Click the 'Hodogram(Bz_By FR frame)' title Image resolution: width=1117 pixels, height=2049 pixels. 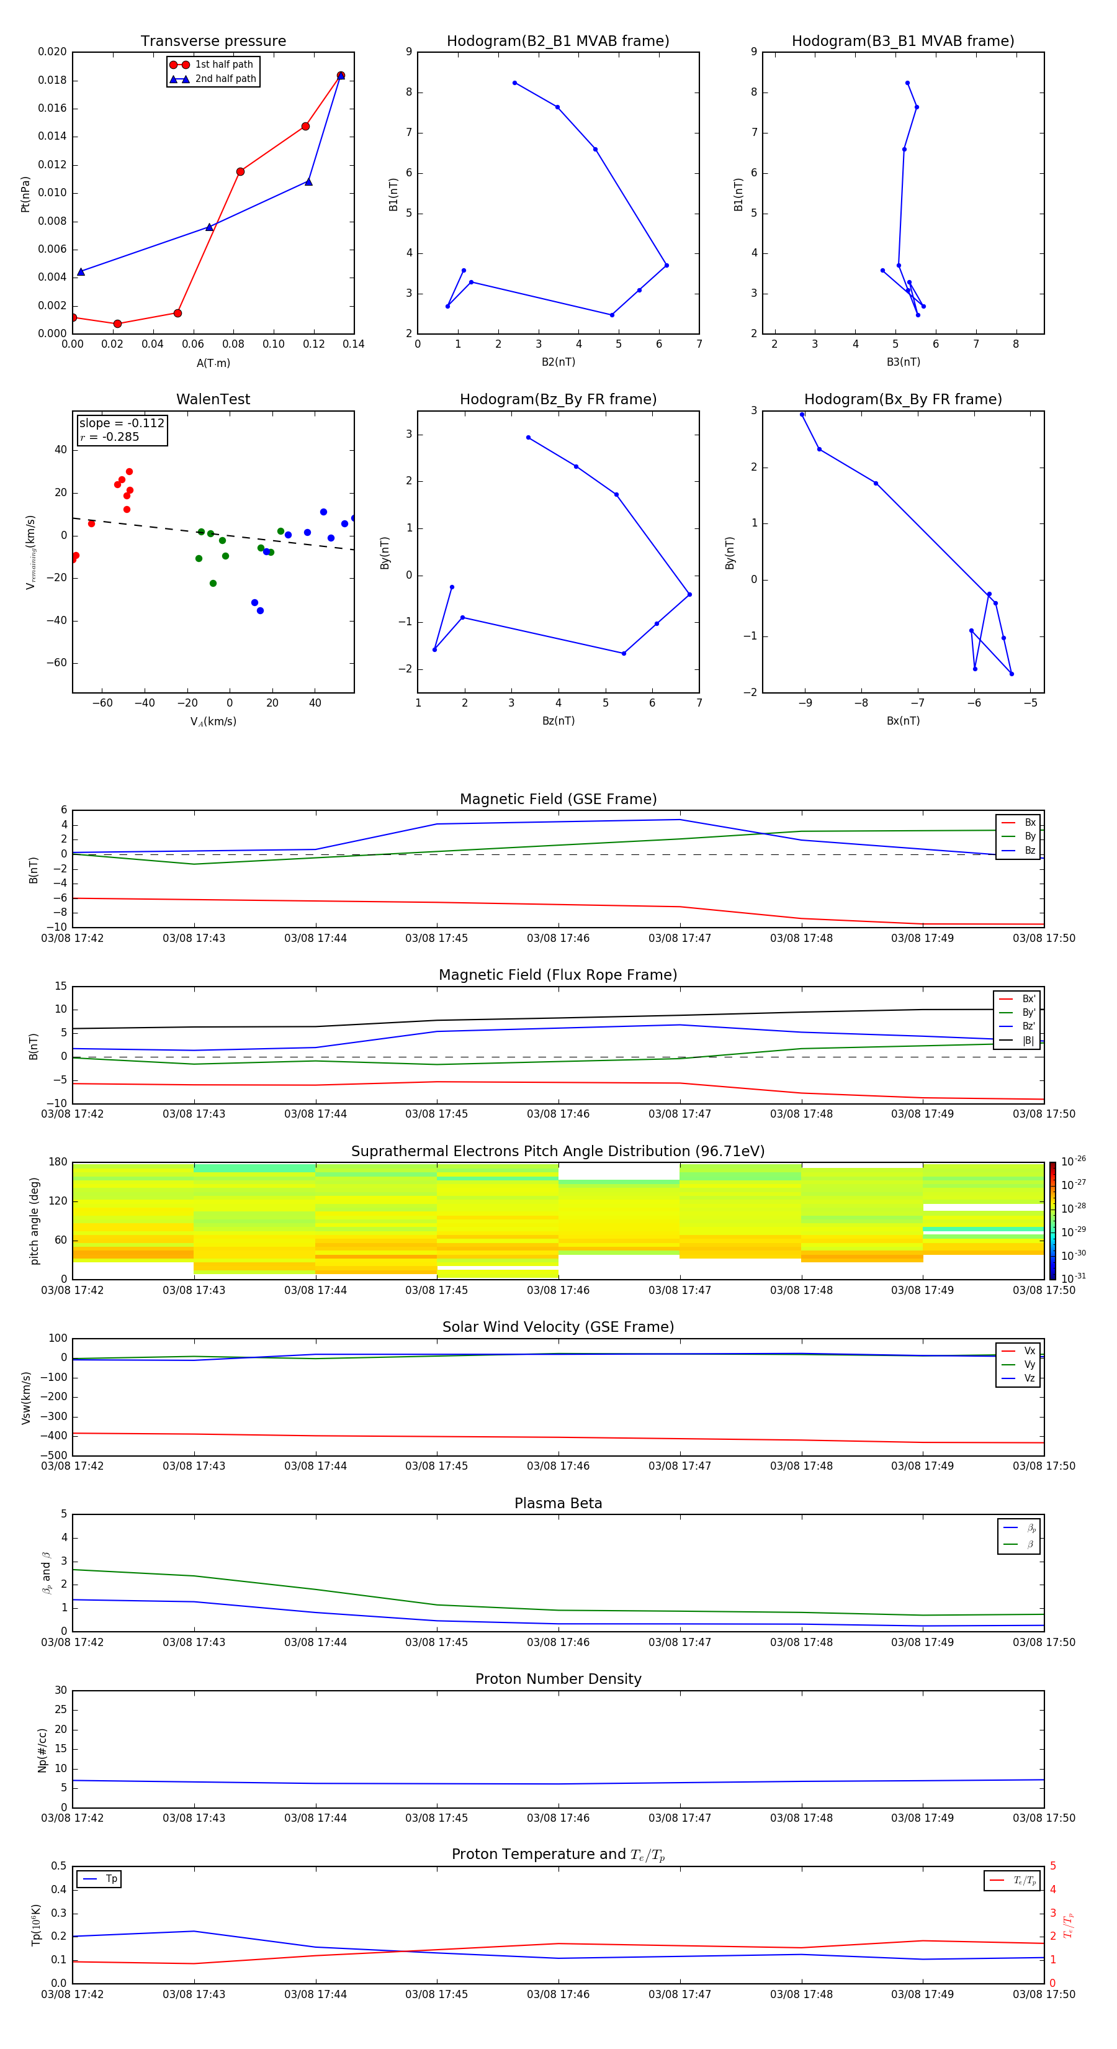point(558,399)
